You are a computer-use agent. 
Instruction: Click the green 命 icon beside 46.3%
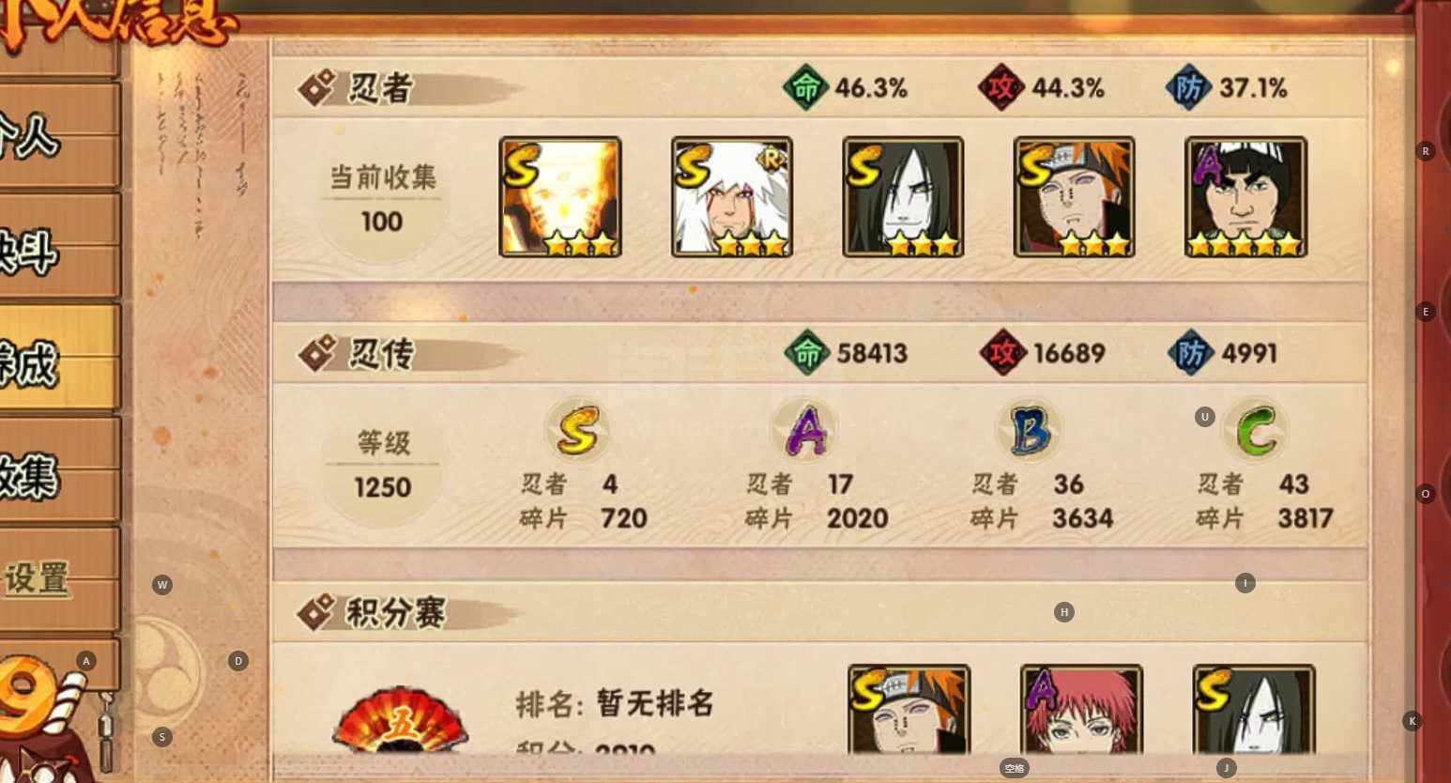click(805, 87)
